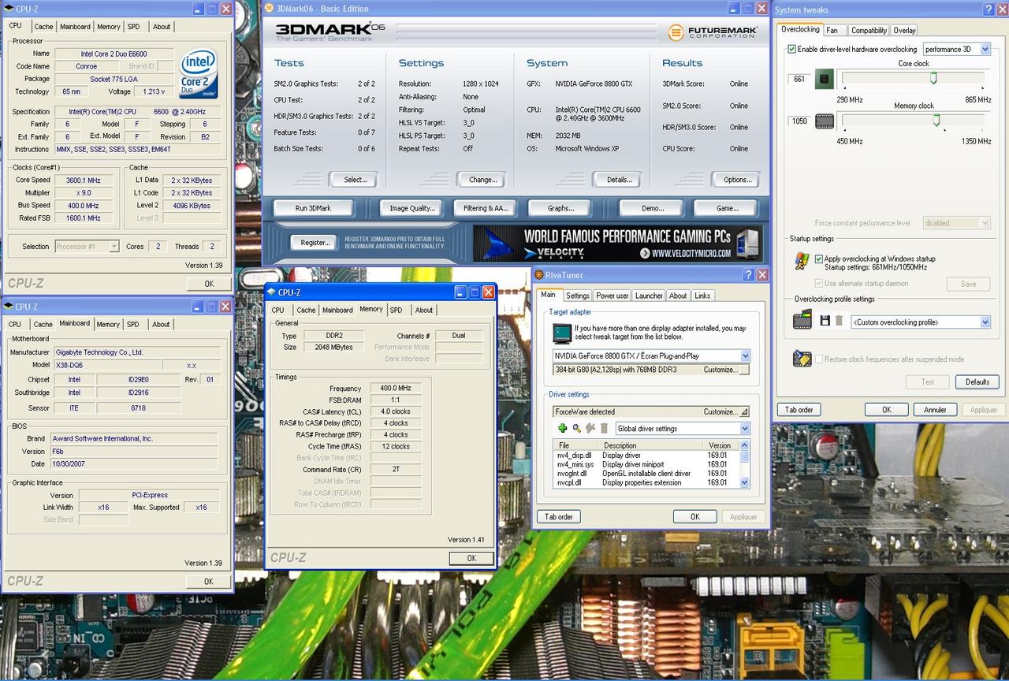Click the magnifier icon in RivaTuner driver settings
This screenshot has width=1009, height=681.
click(x=576, y=428)
